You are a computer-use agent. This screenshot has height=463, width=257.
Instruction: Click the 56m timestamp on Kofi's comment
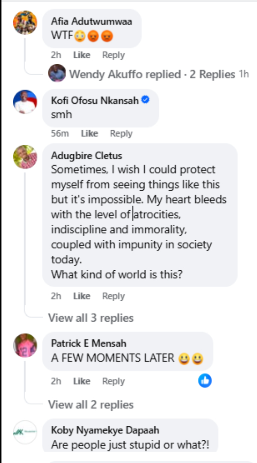(x=60, y=134)
